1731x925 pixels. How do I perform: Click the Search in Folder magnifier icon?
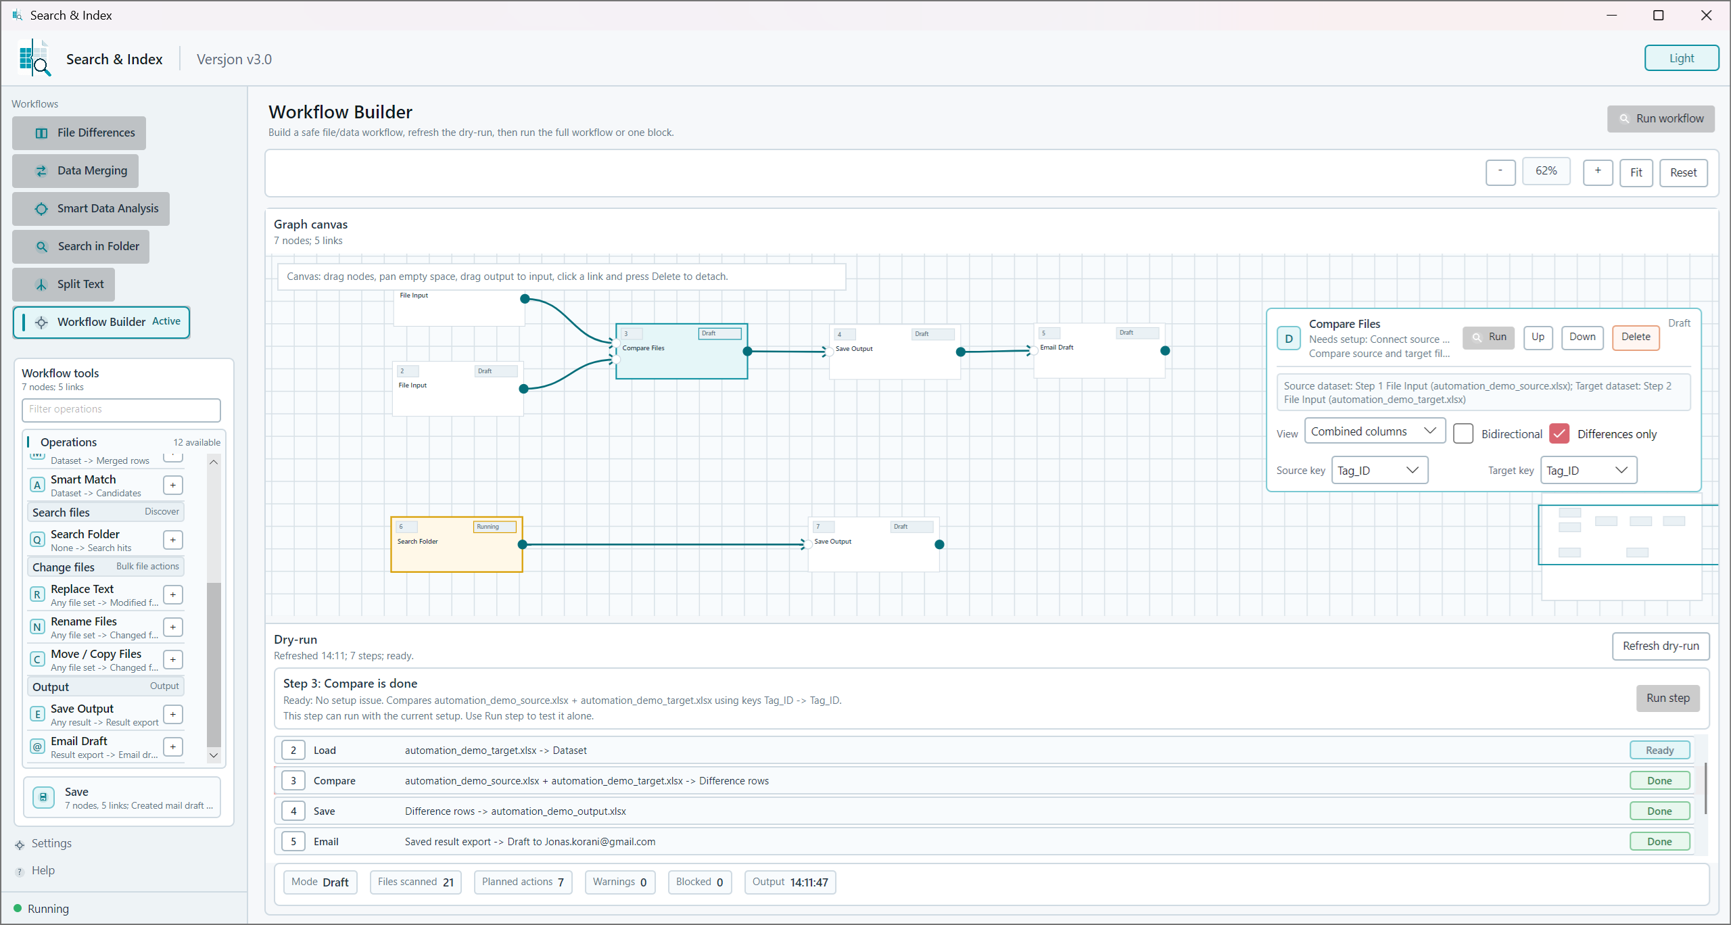[x=41, y=247]
